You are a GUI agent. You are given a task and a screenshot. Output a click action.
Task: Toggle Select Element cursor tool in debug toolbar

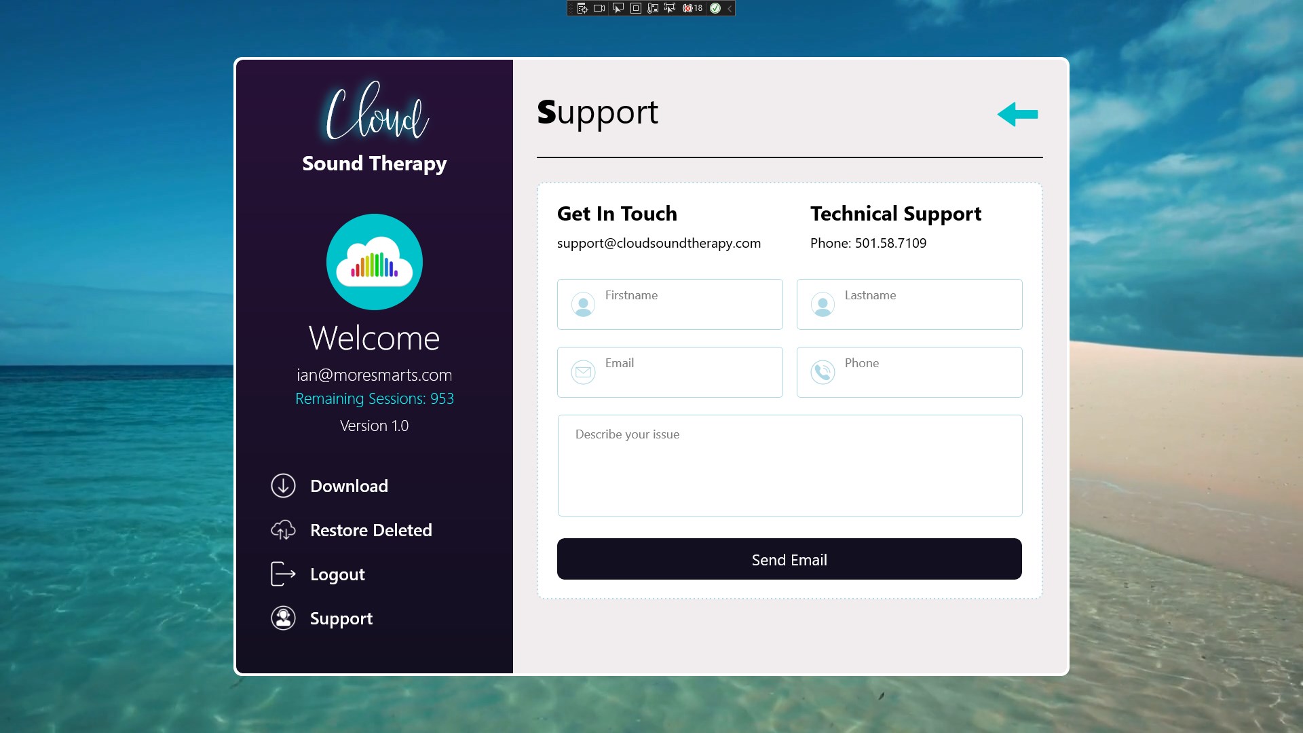pyautogui.click(x=618, y=8)
